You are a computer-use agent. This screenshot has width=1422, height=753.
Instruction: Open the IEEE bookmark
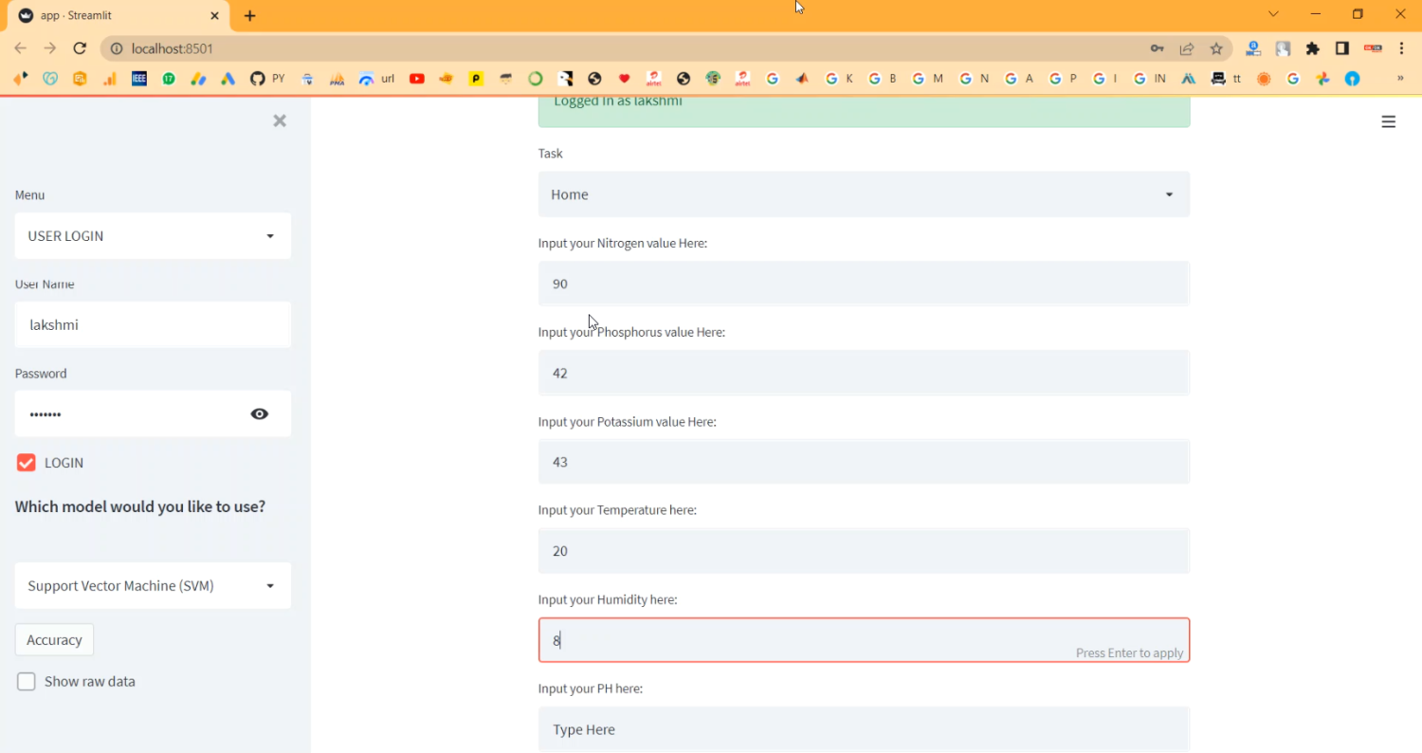click(139, 79)
